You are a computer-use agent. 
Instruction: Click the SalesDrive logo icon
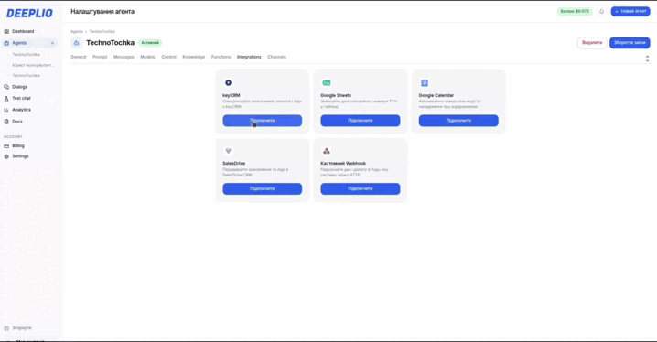[228, 151]
